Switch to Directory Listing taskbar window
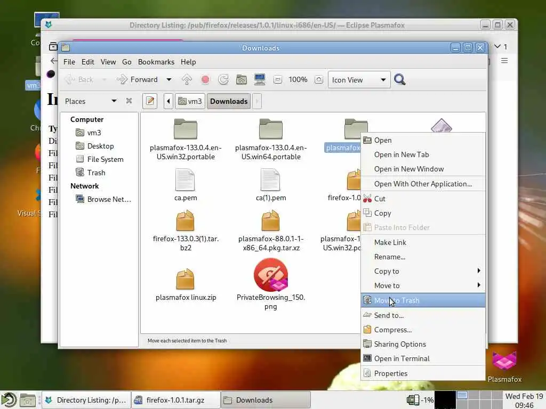The width and height of the screenshot is (546, 409). (x=86, y=400)
